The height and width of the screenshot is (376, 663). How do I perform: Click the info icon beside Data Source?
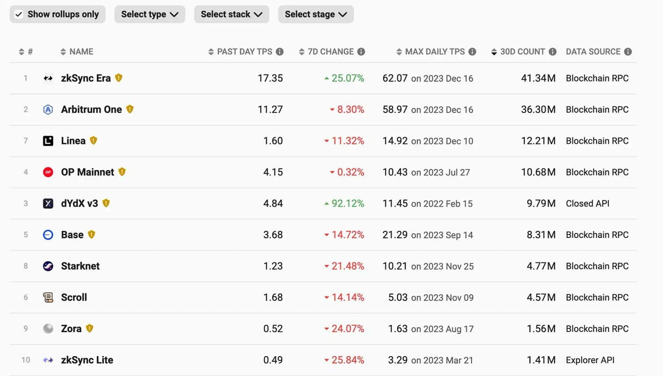tap(628, 52)
